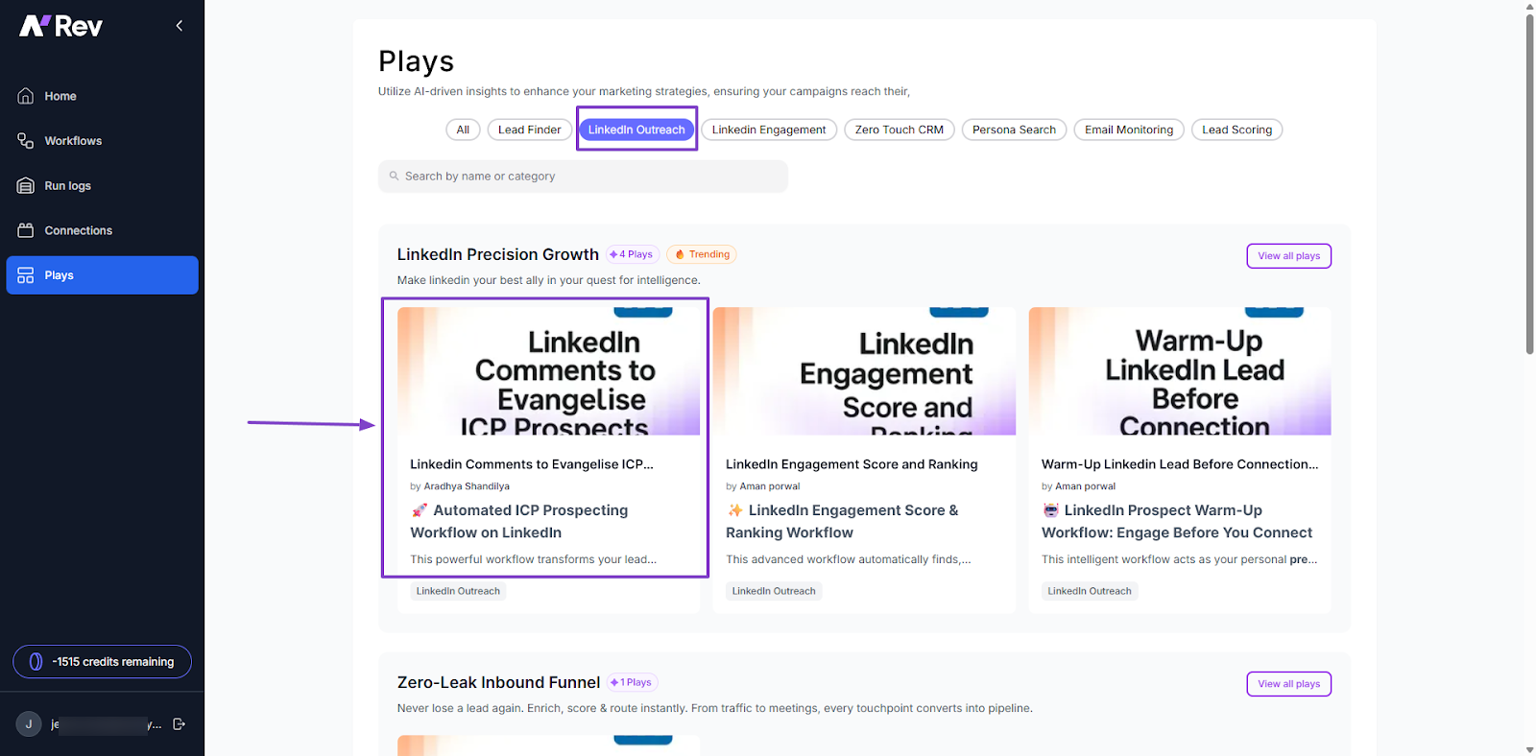Click the 1 Plays badge
This screenshot has height=756, width=1536.
[x=632, y=682]
